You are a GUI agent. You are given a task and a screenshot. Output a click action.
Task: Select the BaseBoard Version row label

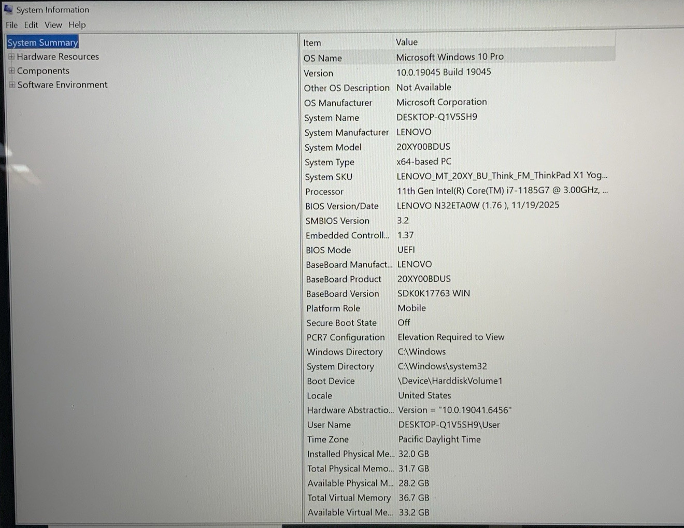tap(343, 294)
